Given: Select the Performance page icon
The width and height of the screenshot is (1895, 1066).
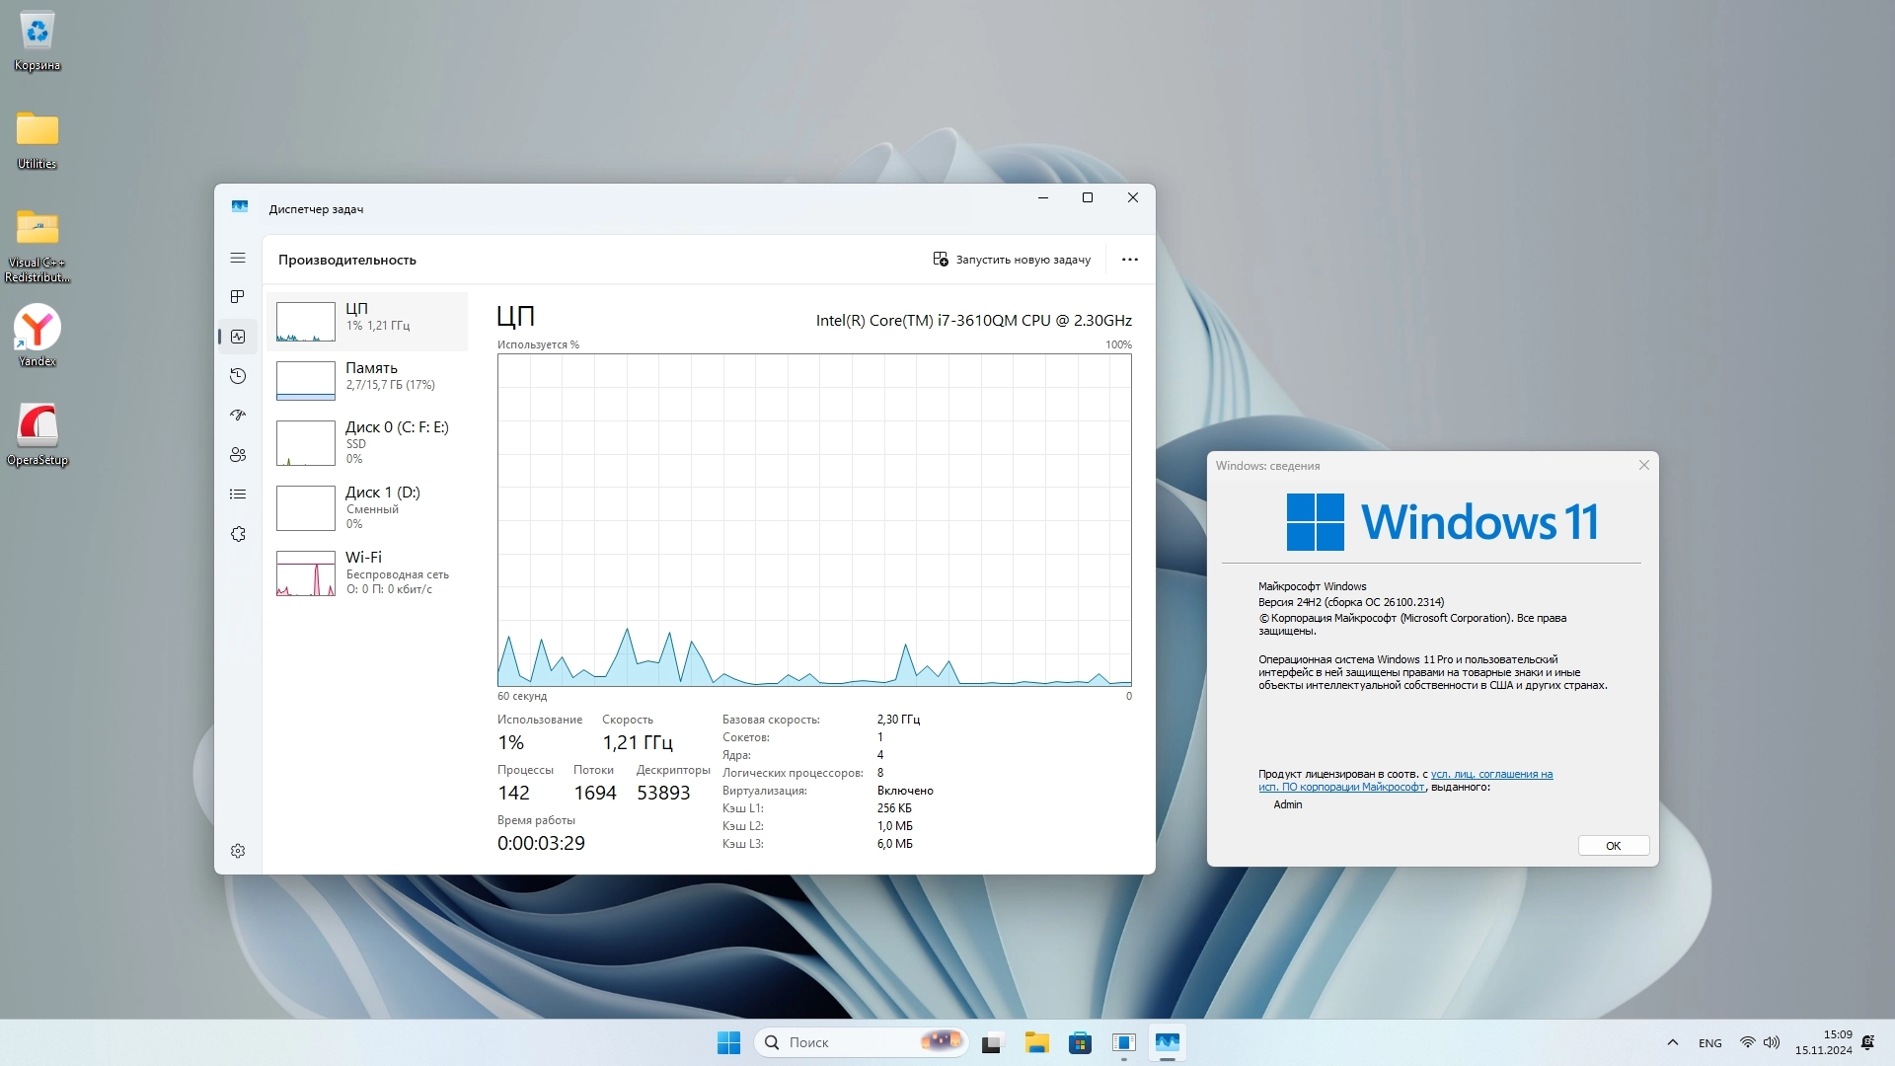Looking at the screenshot, I should (x=238, y=337).
